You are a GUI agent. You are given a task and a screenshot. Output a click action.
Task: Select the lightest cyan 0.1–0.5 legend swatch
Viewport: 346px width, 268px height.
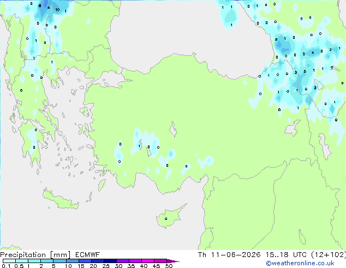point(9,261)
